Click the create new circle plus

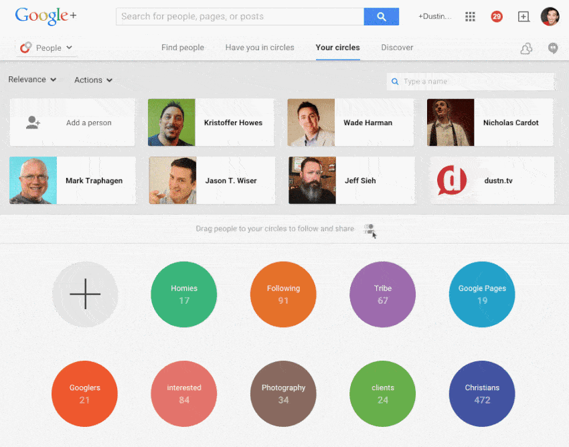(85, 294)
